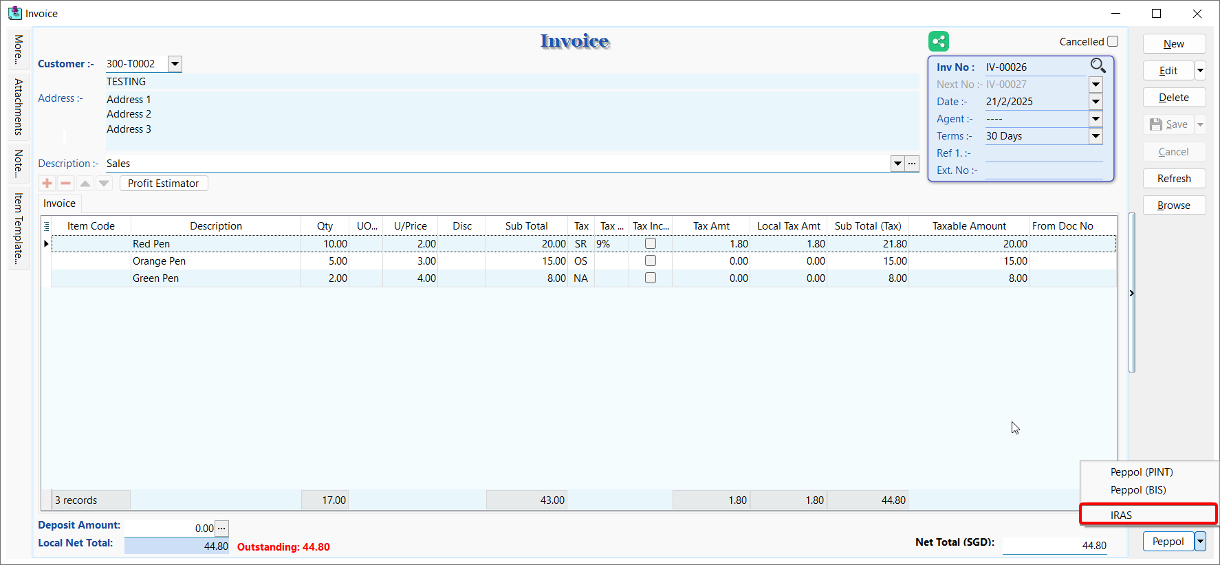1220x565 pixels.
Task: Open the Deposit Amount ellipsis button
Action: (221, 528)
